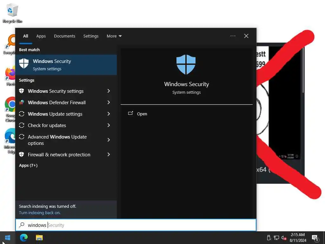Select the All search tab

[x=26, y=36]
